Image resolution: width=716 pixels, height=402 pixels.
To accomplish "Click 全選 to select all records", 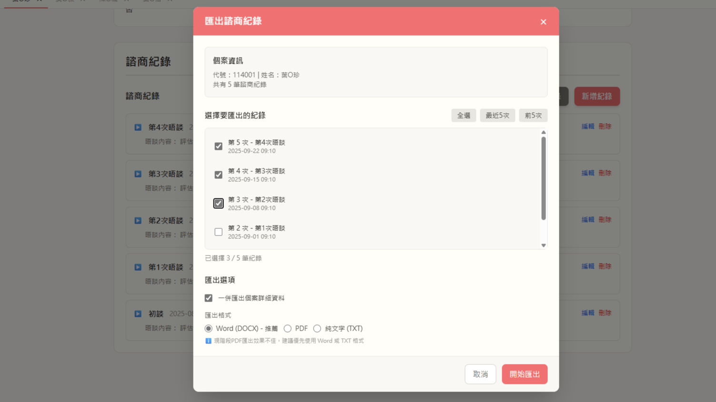I will 464,116.
